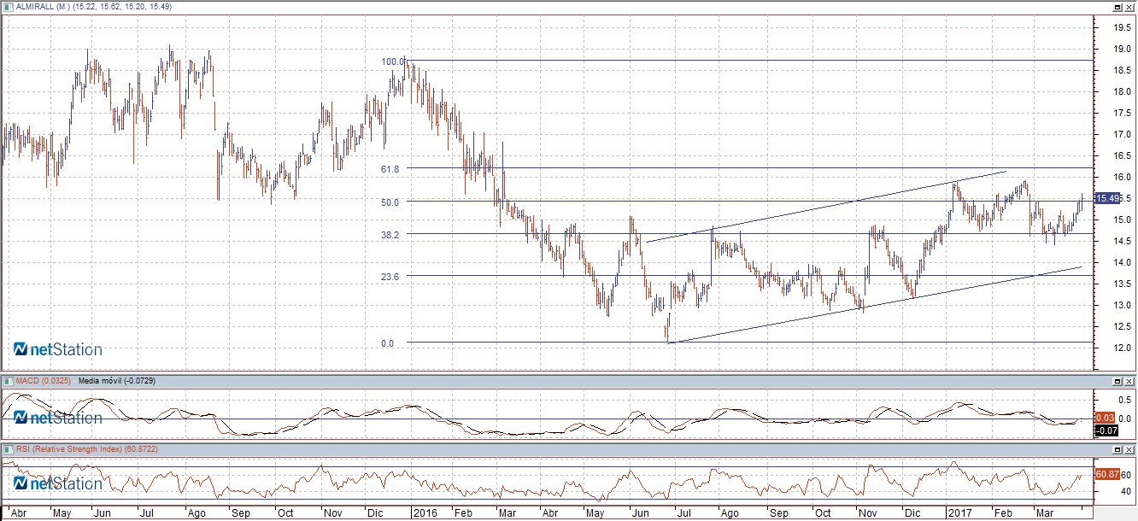
Task: Click the 2016 label on time axis
Action: 424,513
